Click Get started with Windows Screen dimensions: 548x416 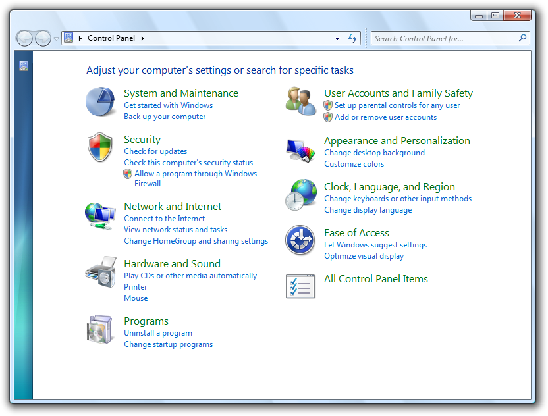[x=169, y=105]
